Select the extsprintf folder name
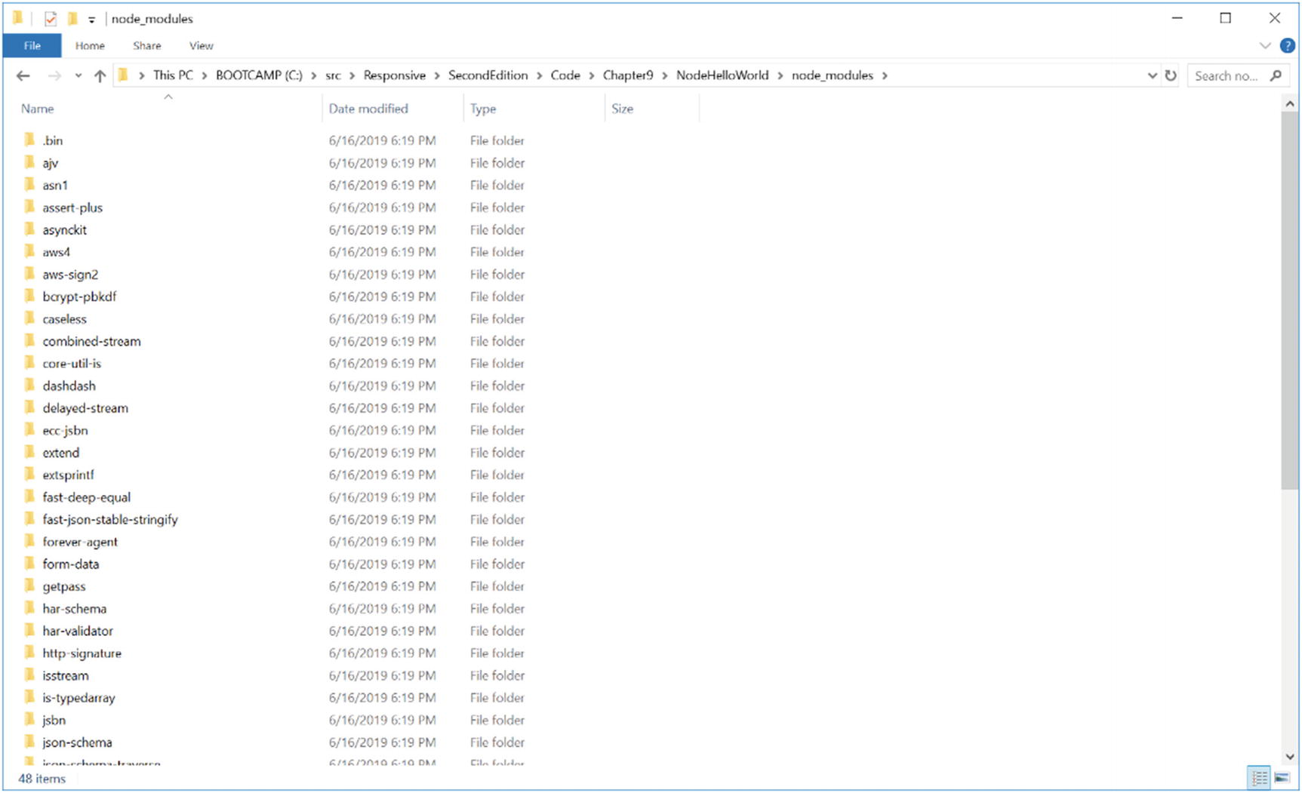 (x=68, y=475)
